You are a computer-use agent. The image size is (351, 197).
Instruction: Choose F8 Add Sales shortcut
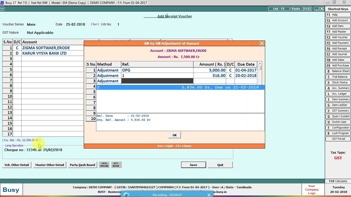tap(338, 60)
